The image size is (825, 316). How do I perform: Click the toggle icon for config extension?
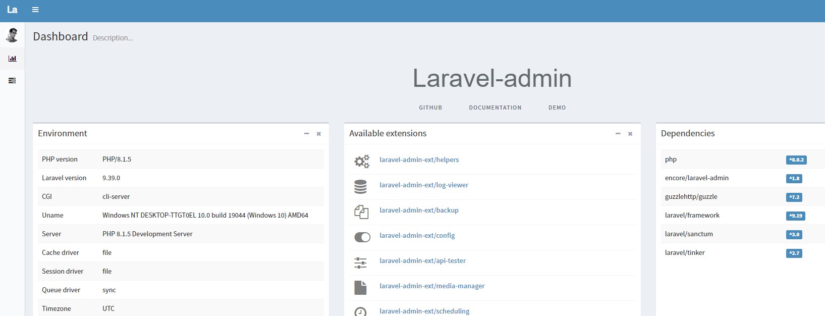click(x=362, y=237)
